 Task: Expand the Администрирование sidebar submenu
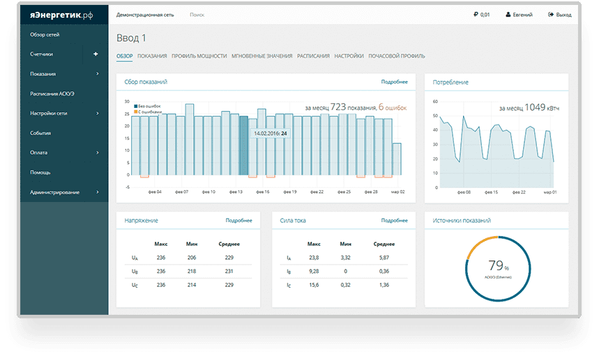click(97, 192)
